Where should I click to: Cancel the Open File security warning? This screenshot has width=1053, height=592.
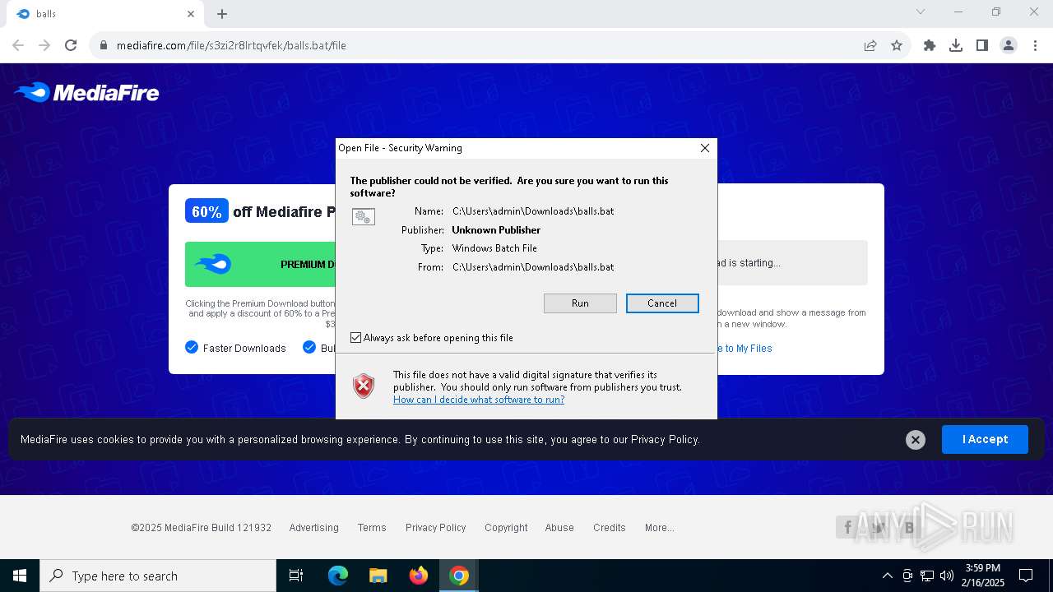(x=662, y=303)
